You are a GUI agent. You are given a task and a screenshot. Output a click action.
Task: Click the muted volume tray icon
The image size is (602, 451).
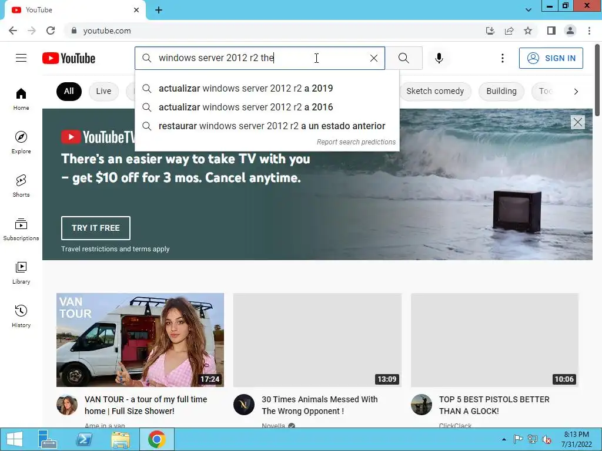click(546, 439)
